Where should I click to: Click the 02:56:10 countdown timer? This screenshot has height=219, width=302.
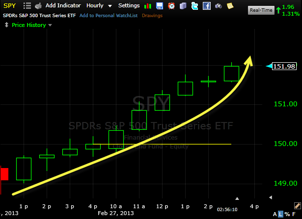coord(227,209)
